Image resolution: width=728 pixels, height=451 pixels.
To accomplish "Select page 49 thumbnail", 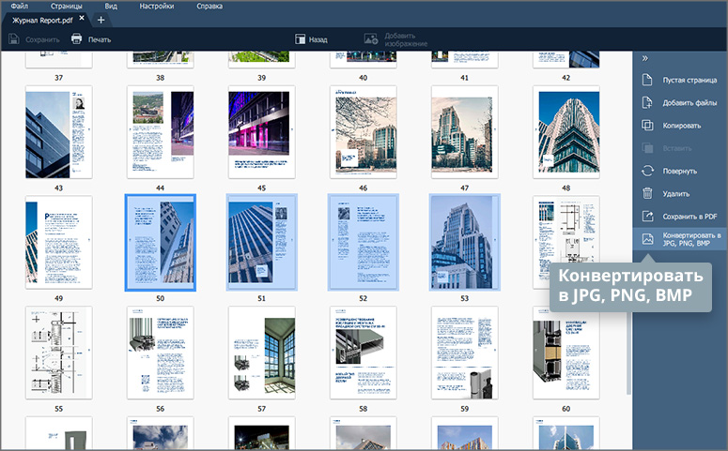I will pos(58,243).
